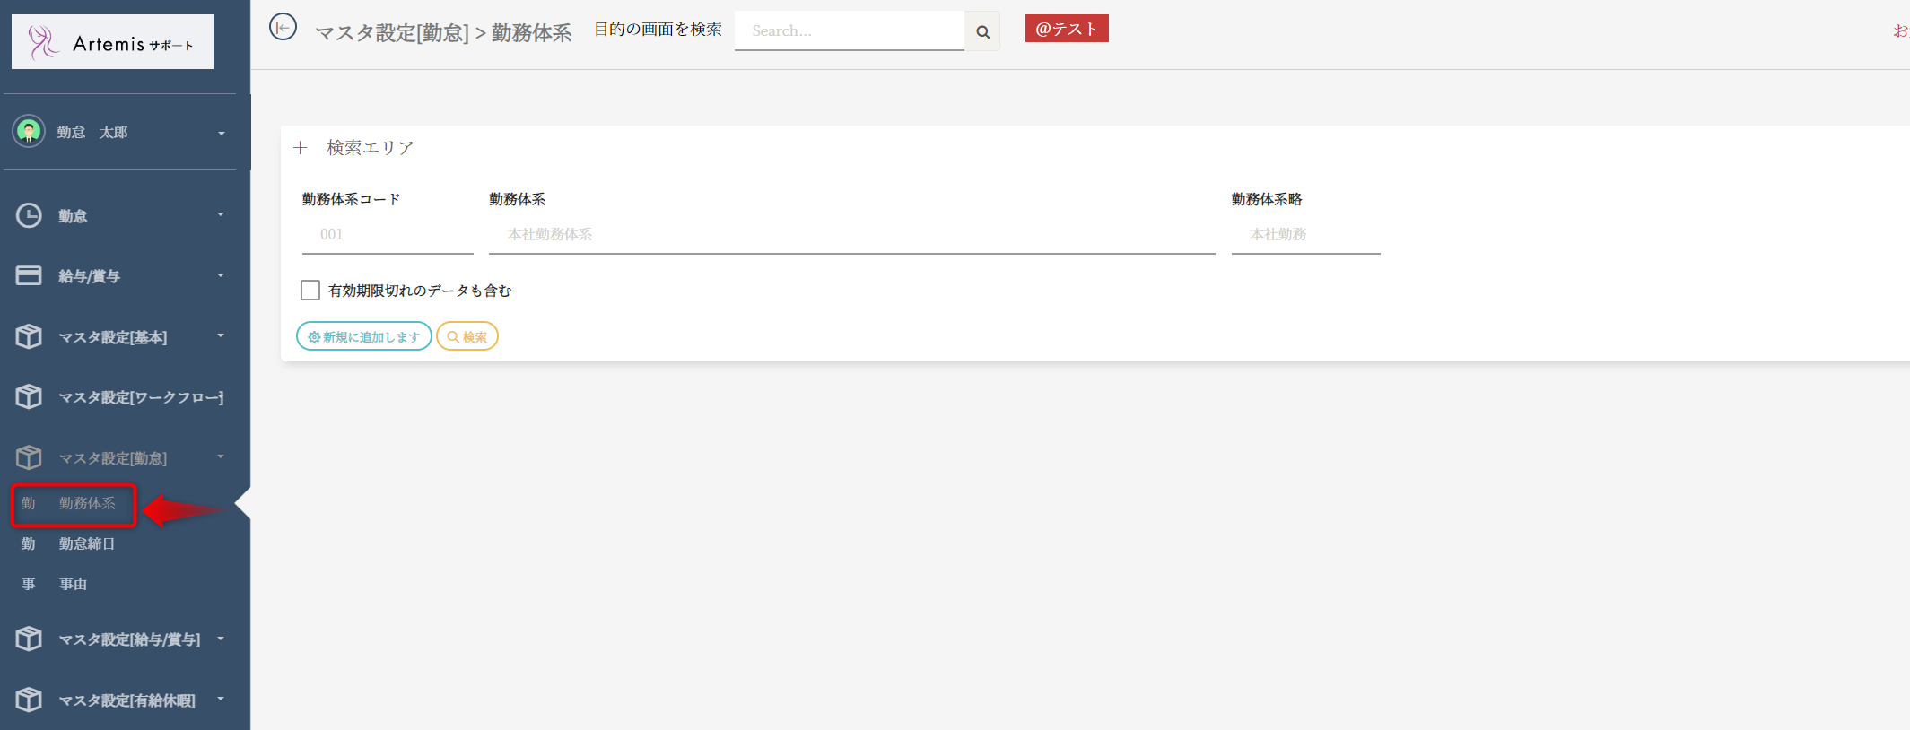Enable 有効期限切れのデータも含む checkbox

pyautogui.click(x=310, y=290)
